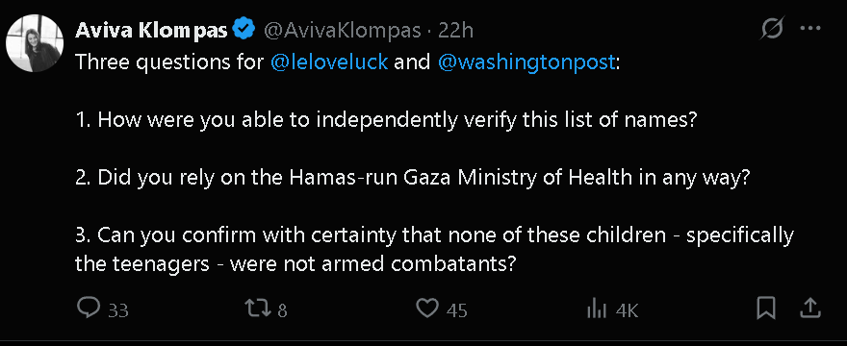
Task: Click the blue verified badge
Action: click(244, 30)
